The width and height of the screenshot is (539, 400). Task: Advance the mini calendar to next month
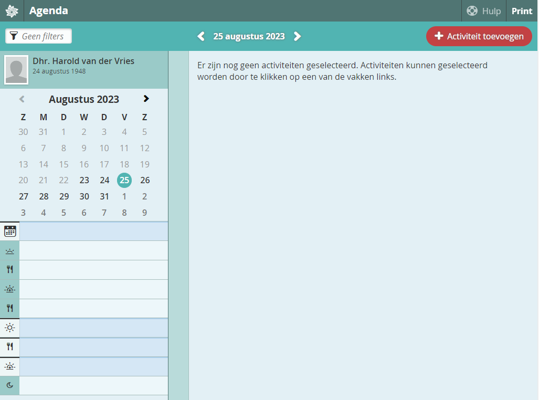(146, 99)
